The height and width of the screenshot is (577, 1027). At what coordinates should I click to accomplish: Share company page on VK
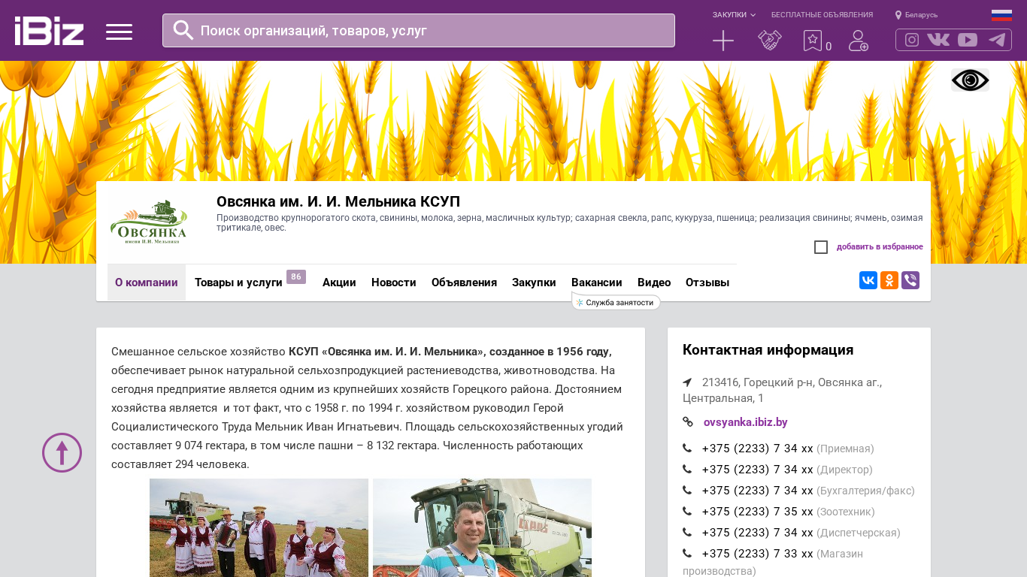point(868,280)
